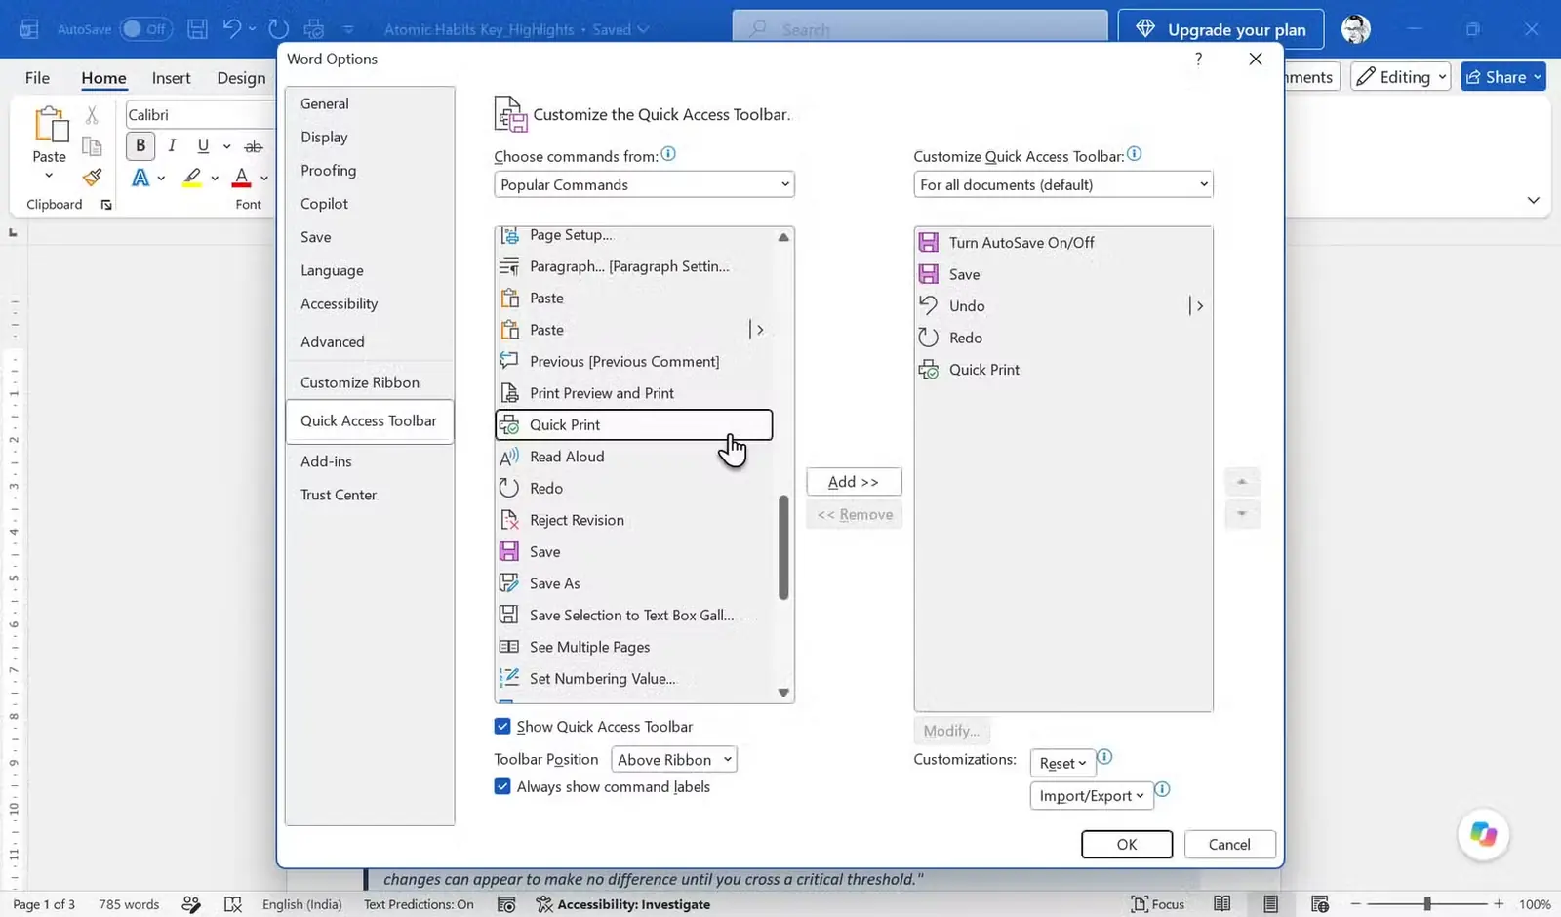Collapse the ribbon using the chevron
This screenshot has width=1561, height=917.
point(1534,200)
